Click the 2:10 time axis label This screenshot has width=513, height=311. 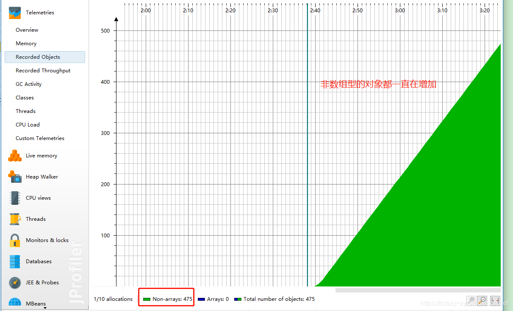pos(188,11)
